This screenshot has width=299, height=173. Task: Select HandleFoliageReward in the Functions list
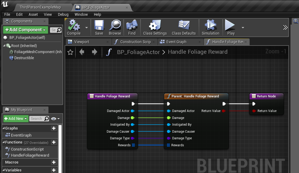coord(30,155)
